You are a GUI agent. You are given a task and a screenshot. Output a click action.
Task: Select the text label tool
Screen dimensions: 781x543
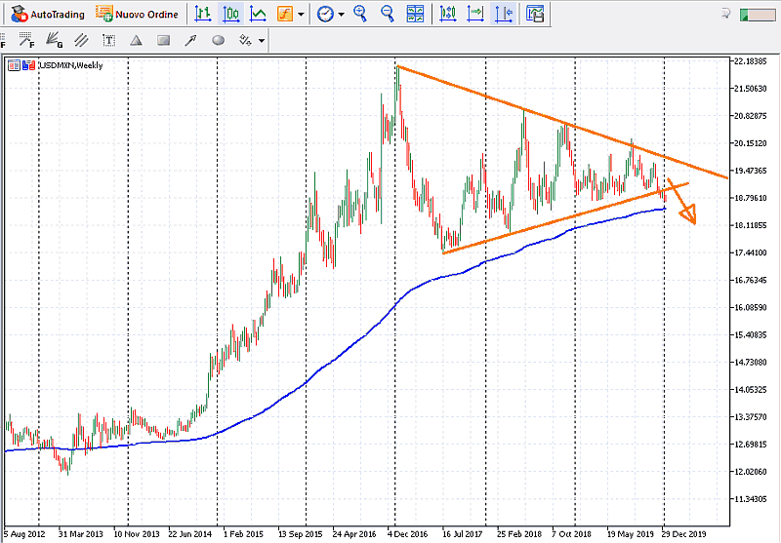coord(108,40)
